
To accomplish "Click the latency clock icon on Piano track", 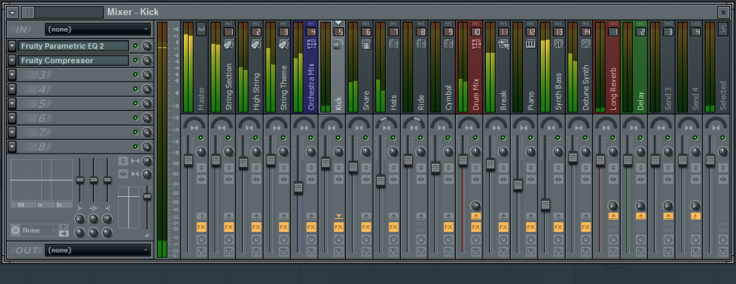I will [531, 239].
